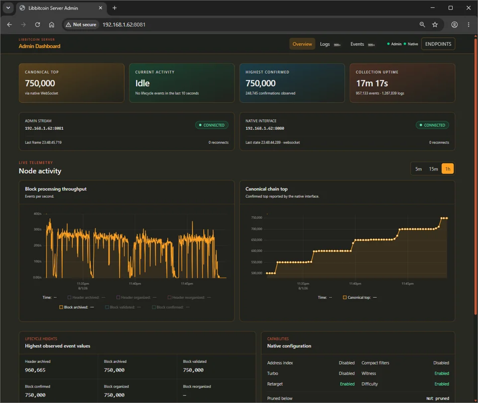Go back using the browser back arrow
The image size is (478, 403).
point(9,25)
